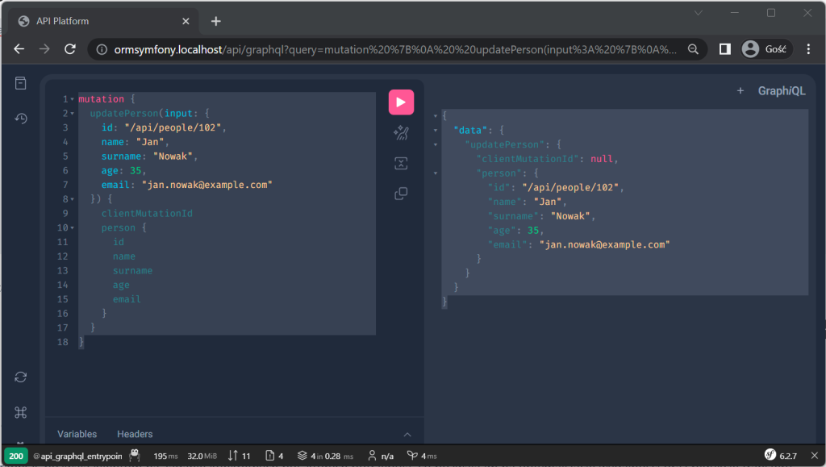826x467 pixels.
Task: Click the GraphiQL logo link
Action: (781, 91)
